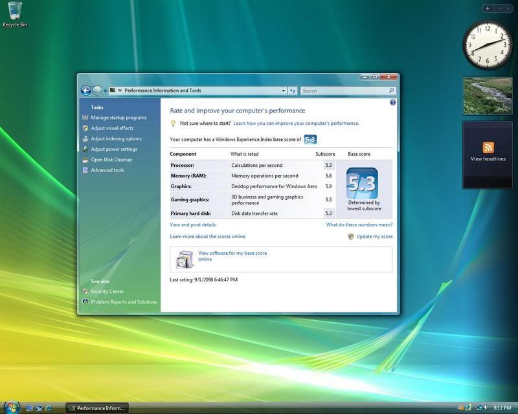This screenshot has height=414, width=518.
Task: Click the analog clock sidebar gadget
Action: [488, 45]
